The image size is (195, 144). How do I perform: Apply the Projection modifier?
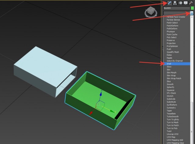click(x=171, y=43)
